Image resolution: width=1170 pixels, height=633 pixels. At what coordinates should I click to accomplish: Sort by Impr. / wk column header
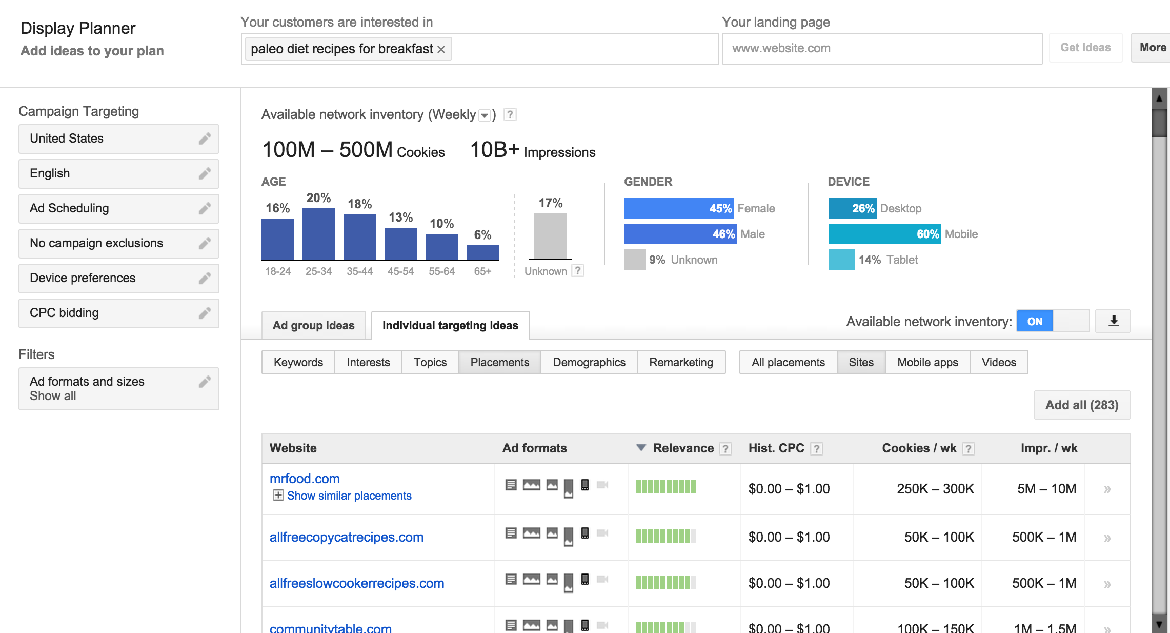pyautogui.click(x=1049, y=448)
